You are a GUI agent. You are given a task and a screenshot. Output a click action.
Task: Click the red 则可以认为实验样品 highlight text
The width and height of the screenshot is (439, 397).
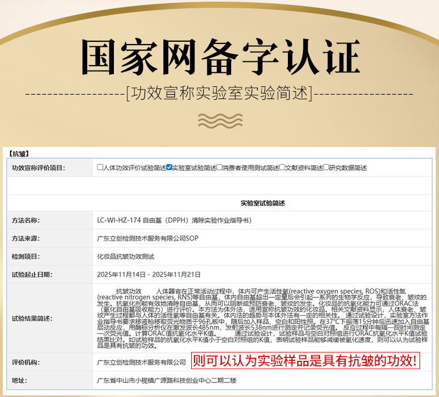point(306,361)
